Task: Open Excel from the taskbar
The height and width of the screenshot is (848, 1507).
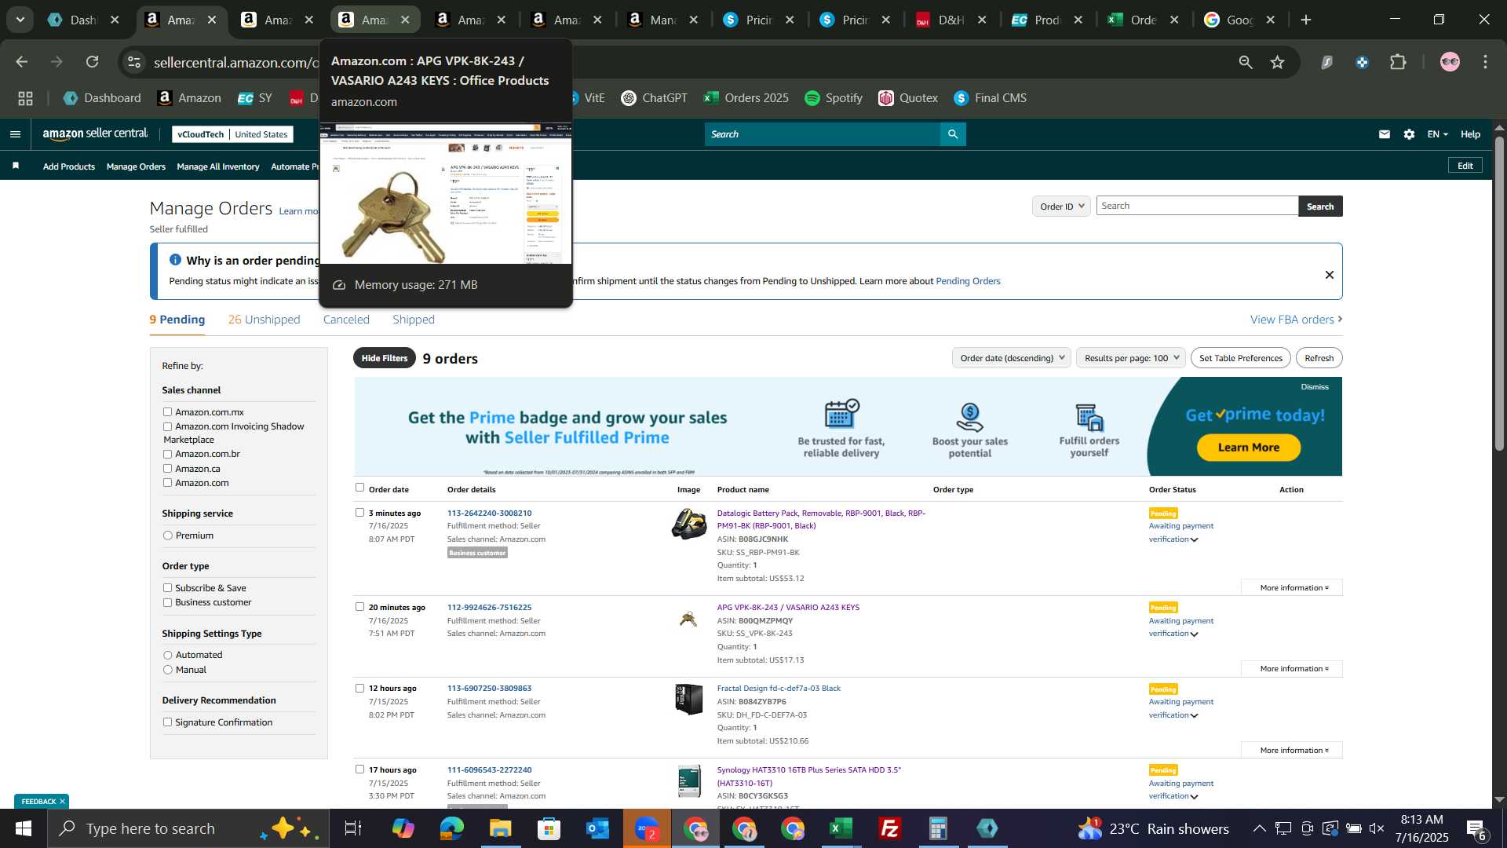Action: click(x=841, y=828)
